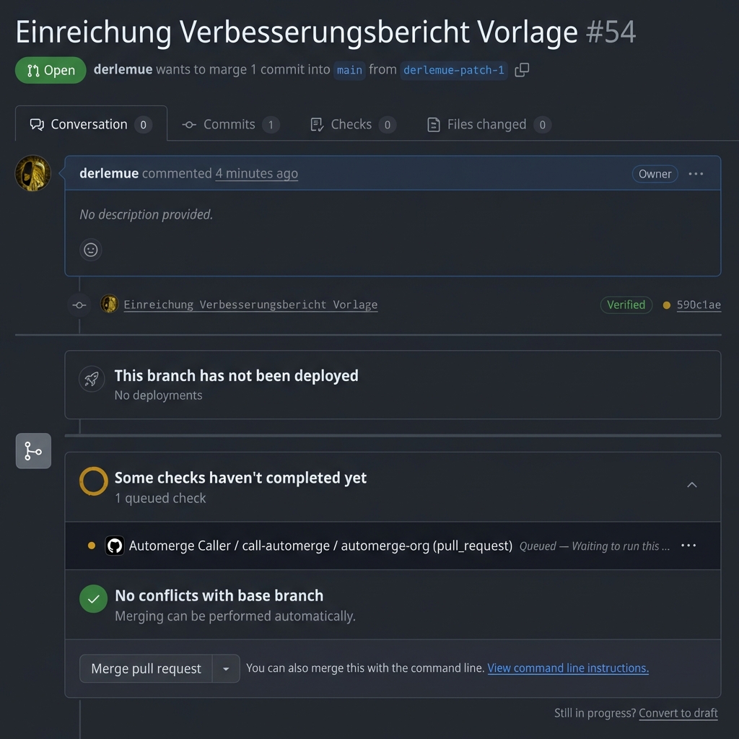
Task: Click the Merge pull request button
Action: [x=144, y=668]
